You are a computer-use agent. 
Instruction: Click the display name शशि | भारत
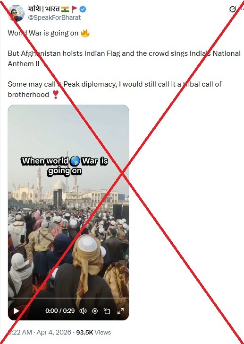coord(44,9)
